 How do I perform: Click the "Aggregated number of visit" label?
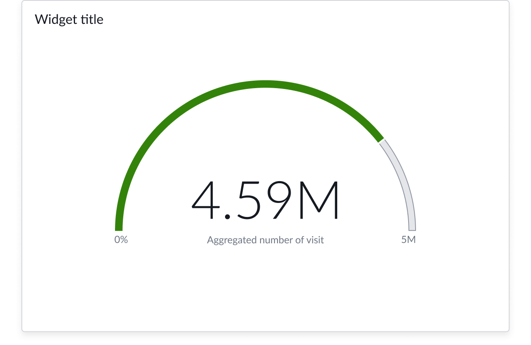pyautogui.click(x=265, y=240)
